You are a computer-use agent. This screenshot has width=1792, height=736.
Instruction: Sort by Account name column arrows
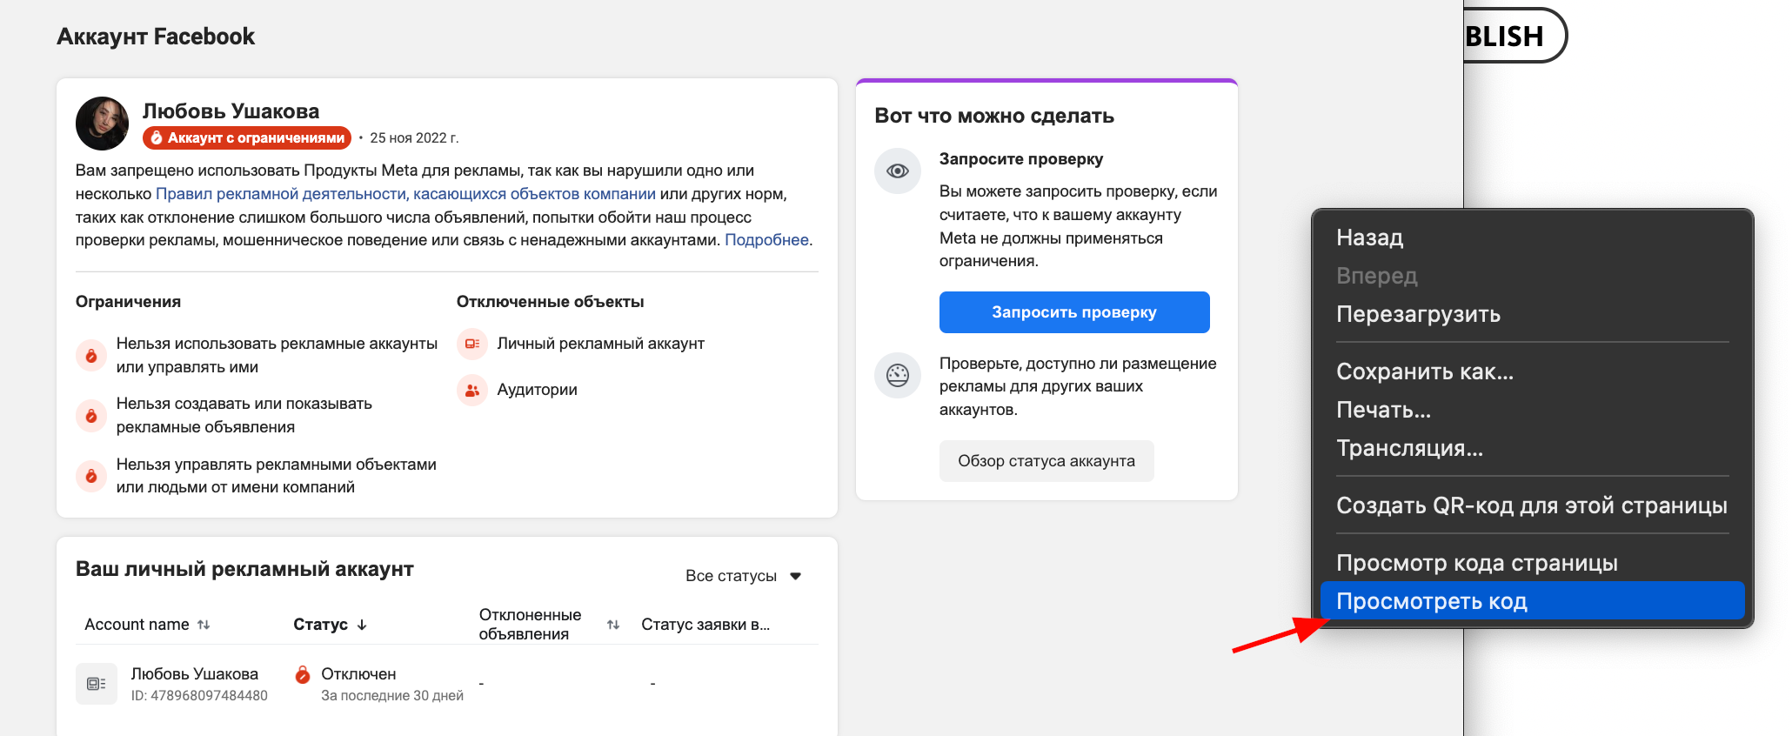pyautogui.click(x=204, y=625)
